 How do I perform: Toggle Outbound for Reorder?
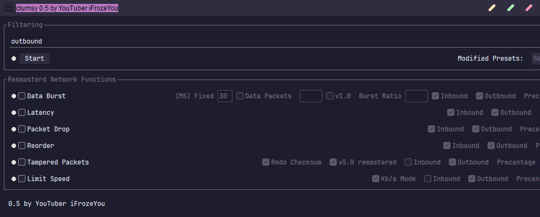491,146
